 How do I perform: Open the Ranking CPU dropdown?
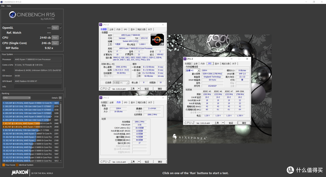tap(17, 98)
